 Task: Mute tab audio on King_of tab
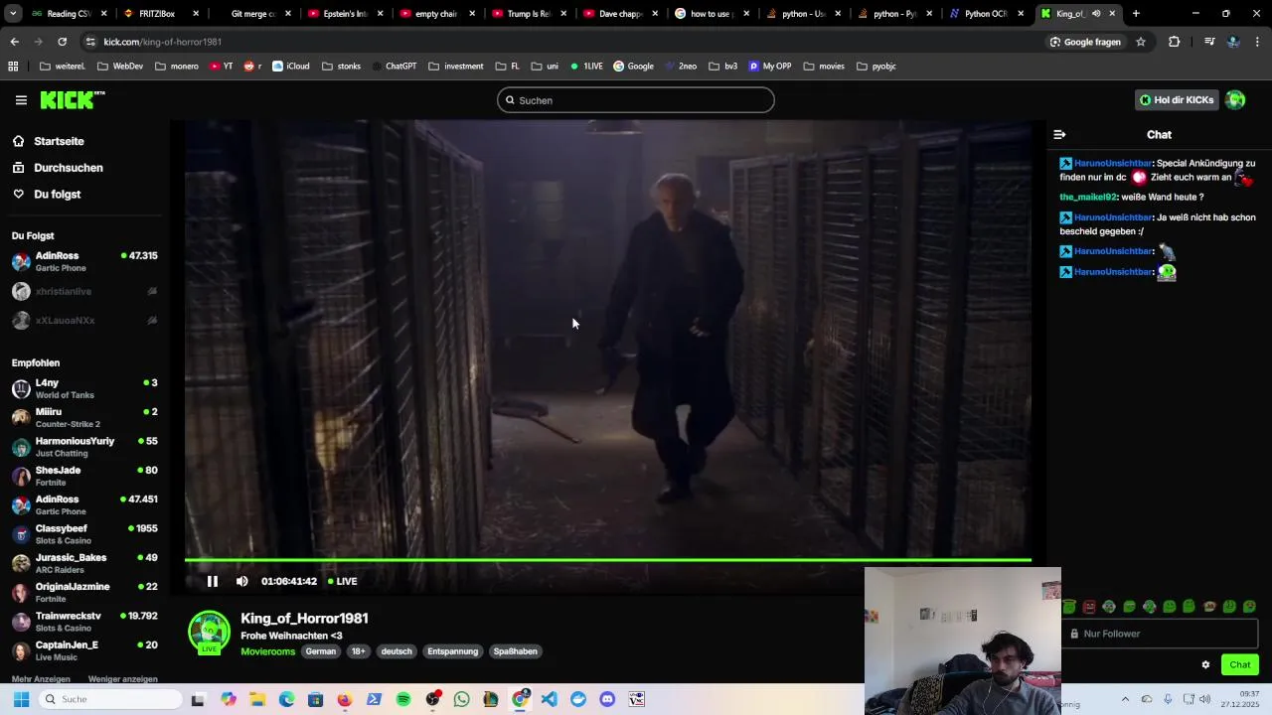click(1096, 14)
